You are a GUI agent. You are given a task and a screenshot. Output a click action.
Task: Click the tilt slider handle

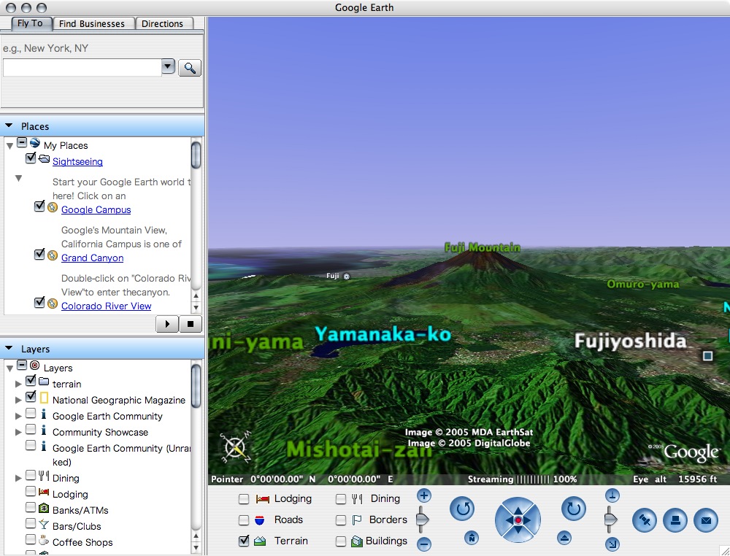click(x=611, y=520)
